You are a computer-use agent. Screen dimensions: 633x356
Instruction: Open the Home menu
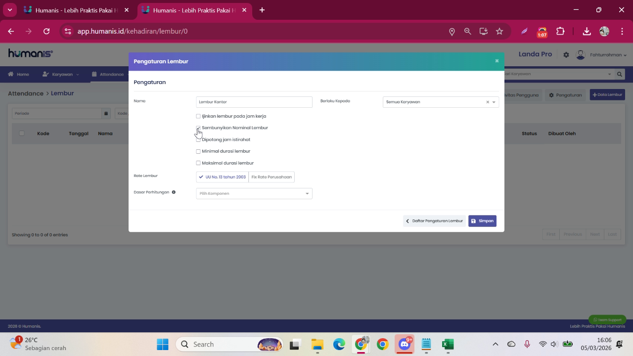[x=18, y=74]
